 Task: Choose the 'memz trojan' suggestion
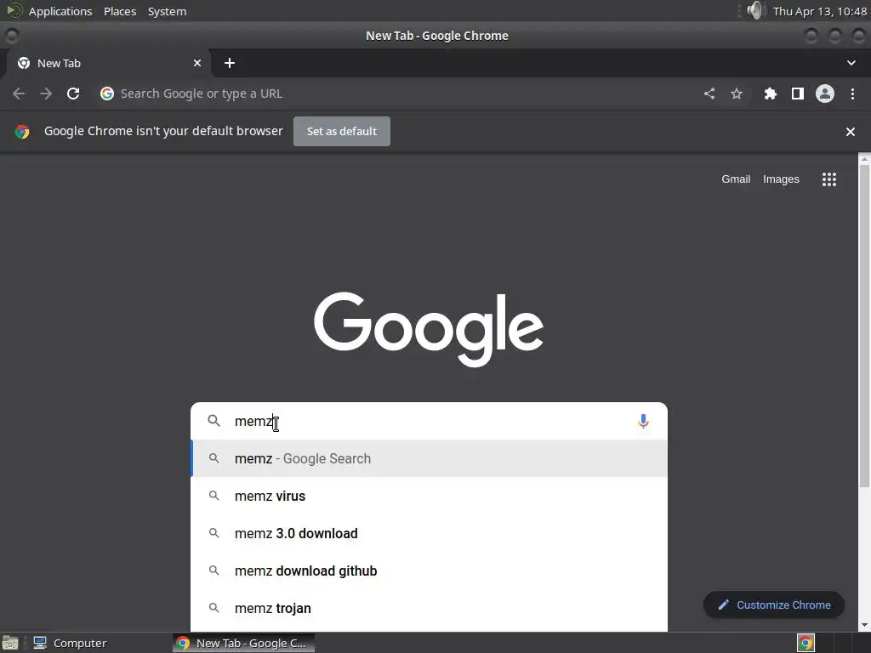click(x=429, y=609)
